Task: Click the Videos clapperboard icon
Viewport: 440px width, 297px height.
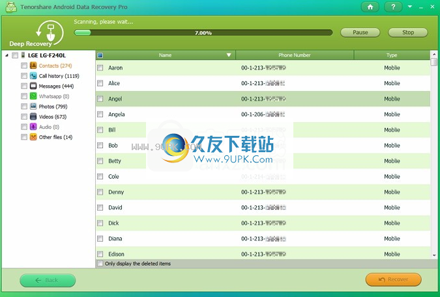Action: pyautogui.click(x=33, y=116)
